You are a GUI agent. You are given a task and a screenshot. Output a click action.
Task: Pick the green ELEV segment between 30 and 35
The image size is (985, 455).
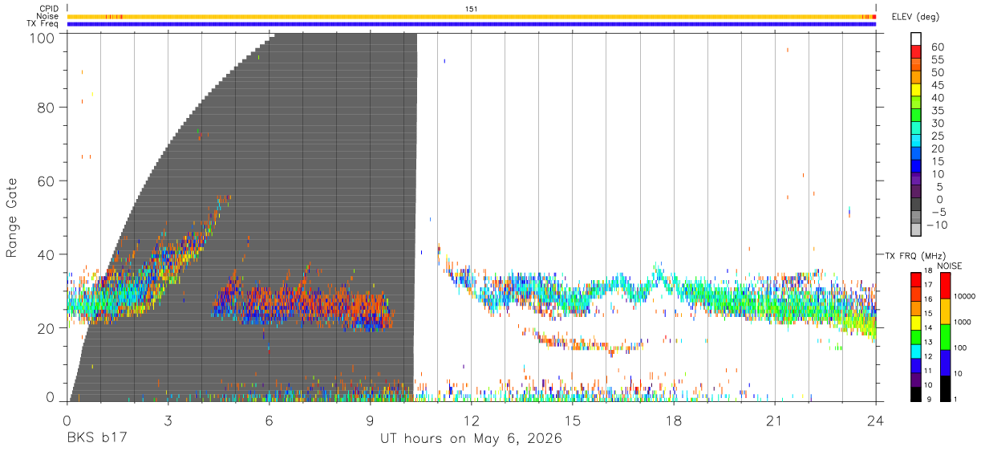pos(916,116)
